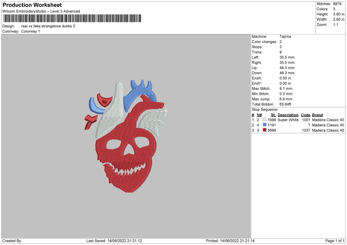Click the 'Stop Sequence:' heading
Image resolution: width=347 pixels, height=245 pixels.
pyautogui.click(x=265, y=109)
